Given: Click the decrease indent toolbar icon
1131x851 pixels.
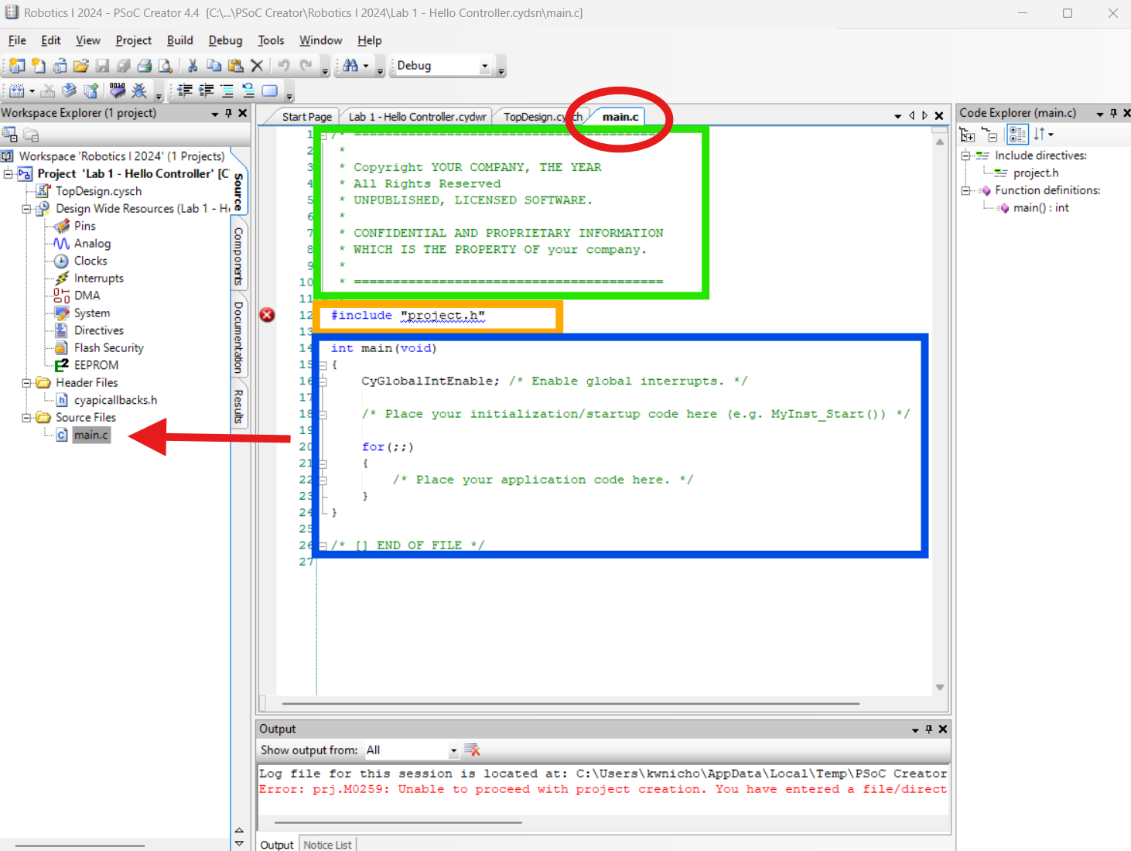Looking at the screenshot, I should [185, 91].
